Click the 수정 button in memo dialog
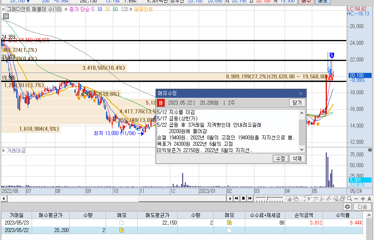 (x=281, y=158)
